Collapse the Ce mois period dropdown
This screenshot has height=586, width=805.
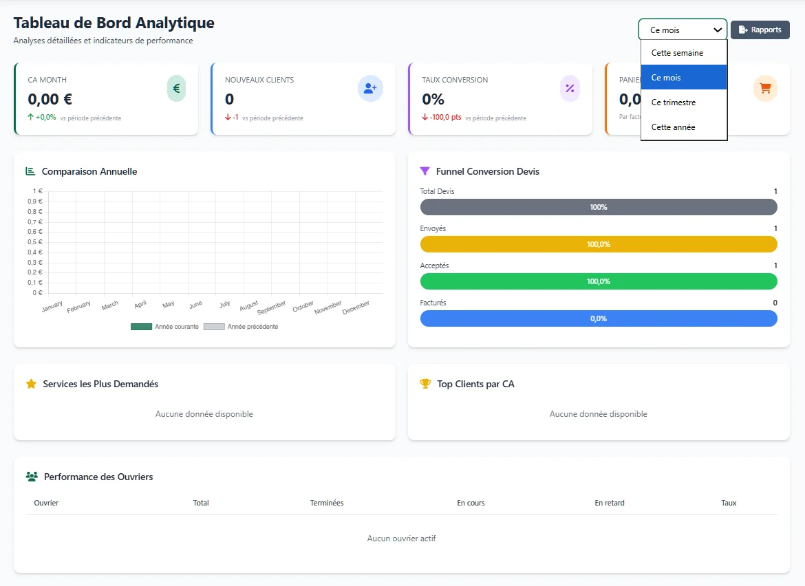(683, 30)
